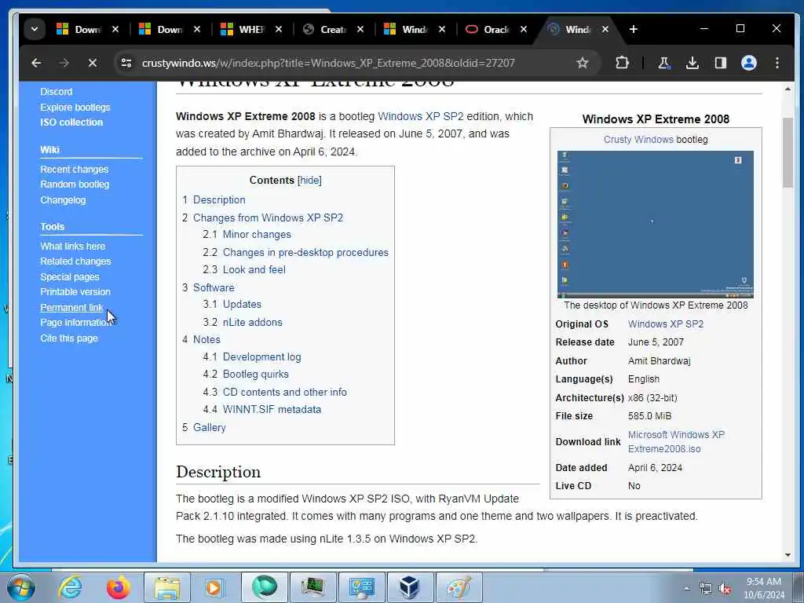Download Microsoft Windows XP Extreme2008.iso

(676, 441)
